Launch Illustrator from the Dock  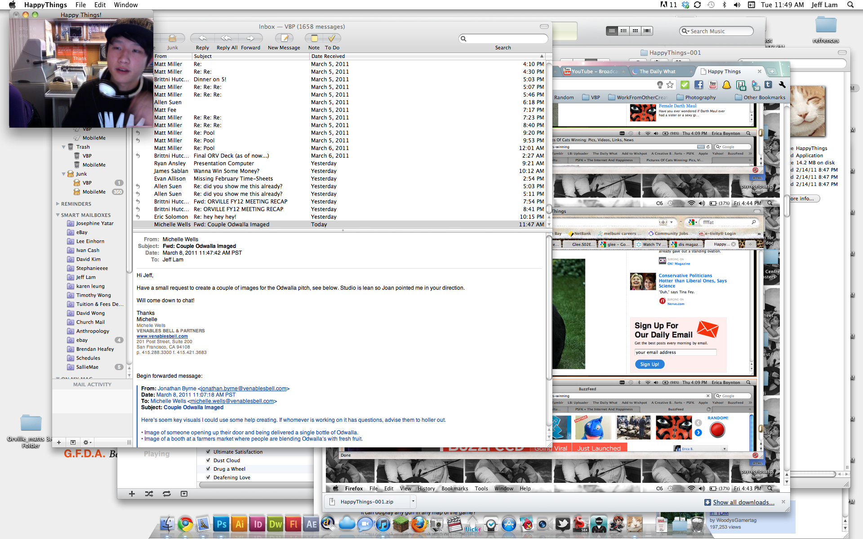[x=240, y=524]
